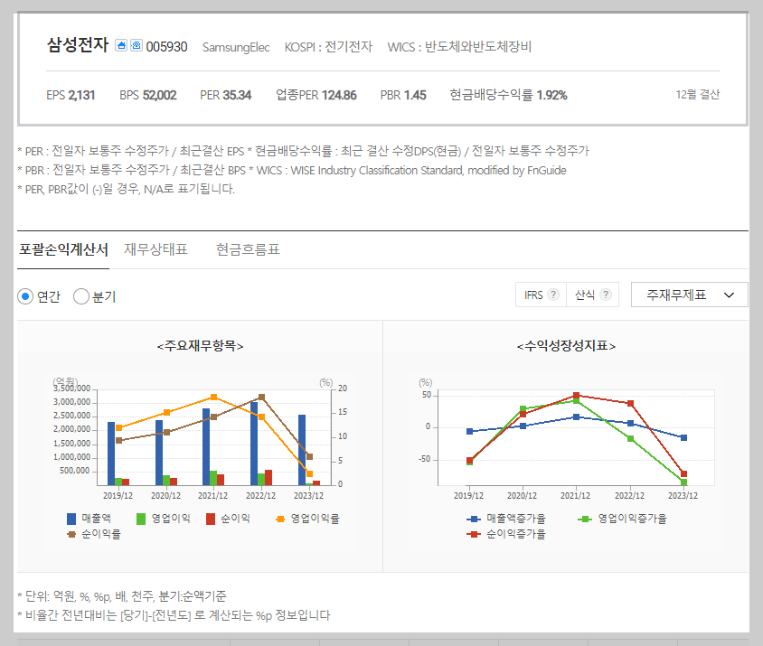Screen dimensions: 763x646
Task: Toggle the 영업이익증가율 legend entry
Action: tap(622, 519)
